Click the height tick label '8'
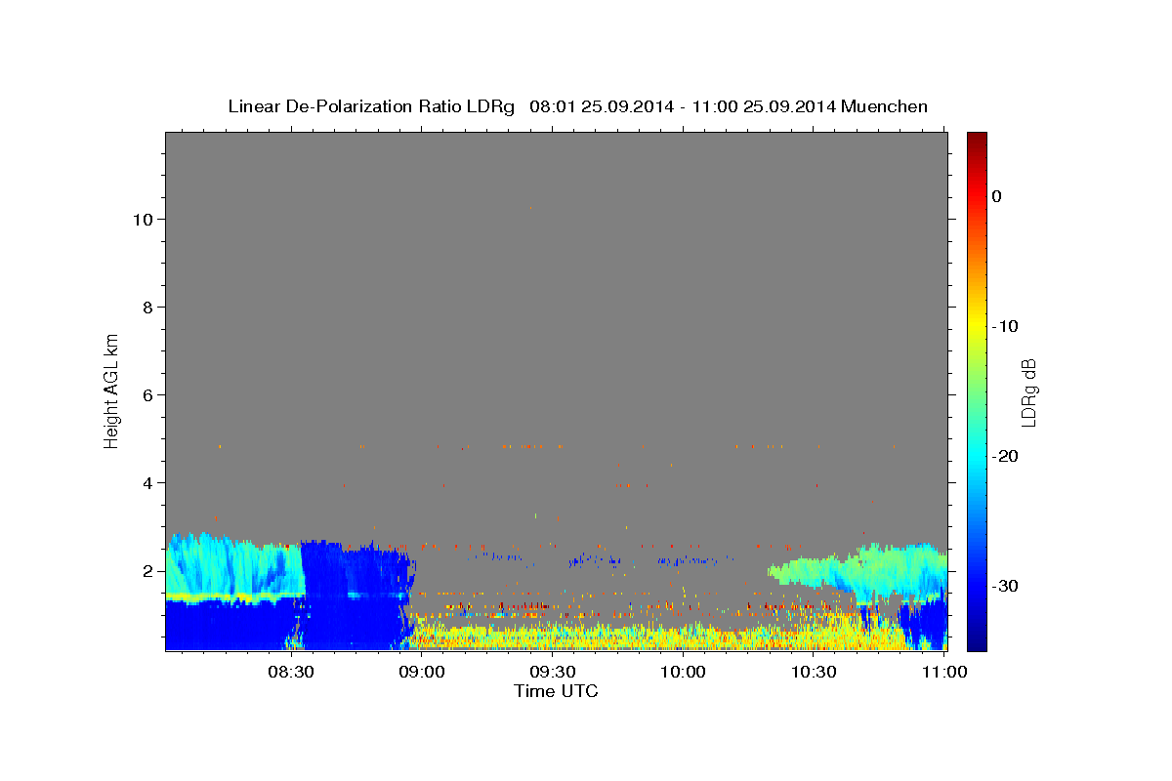The height and width of the screenshot is (781, 1172). point(147,308)
